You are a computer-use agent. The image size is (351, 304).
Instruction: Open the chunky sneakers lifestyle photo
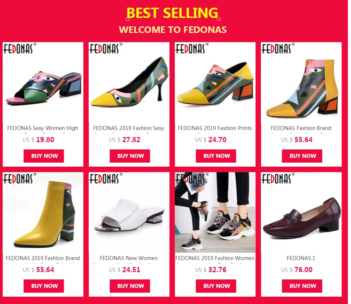215,212
